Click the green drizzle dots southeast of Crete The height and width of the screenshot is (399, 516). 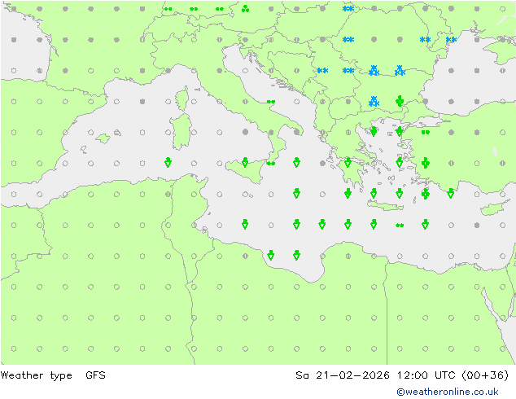tap(399, 225)
